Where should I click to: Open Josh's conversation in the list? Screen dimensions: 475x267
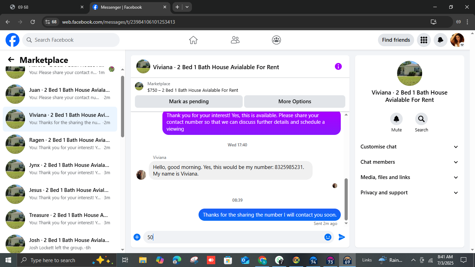pos(60,243)
